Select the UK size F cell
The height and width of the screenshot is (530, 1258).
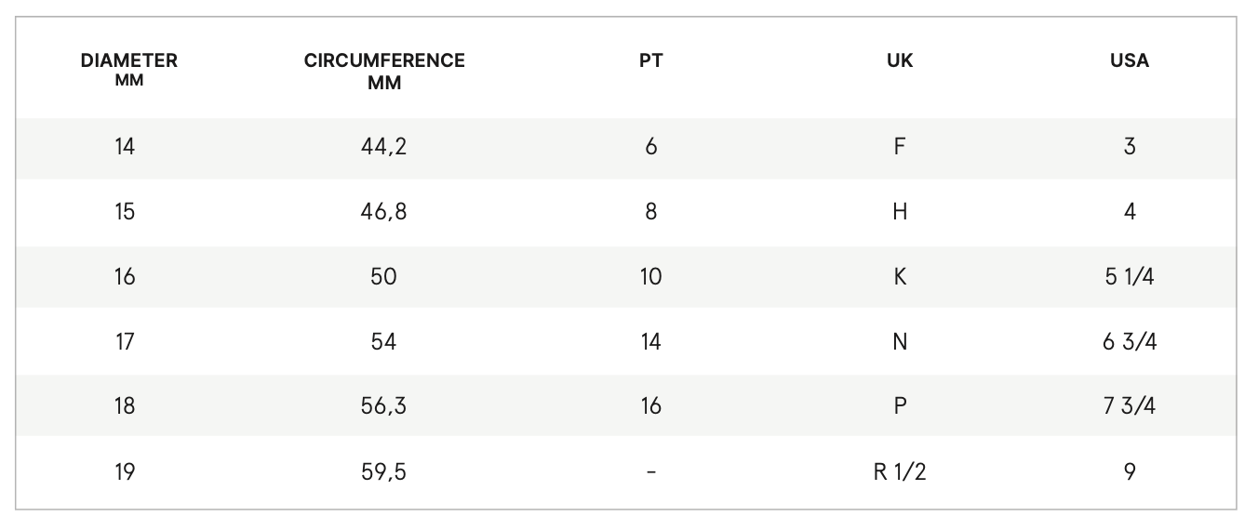click(x=900, y=147)
